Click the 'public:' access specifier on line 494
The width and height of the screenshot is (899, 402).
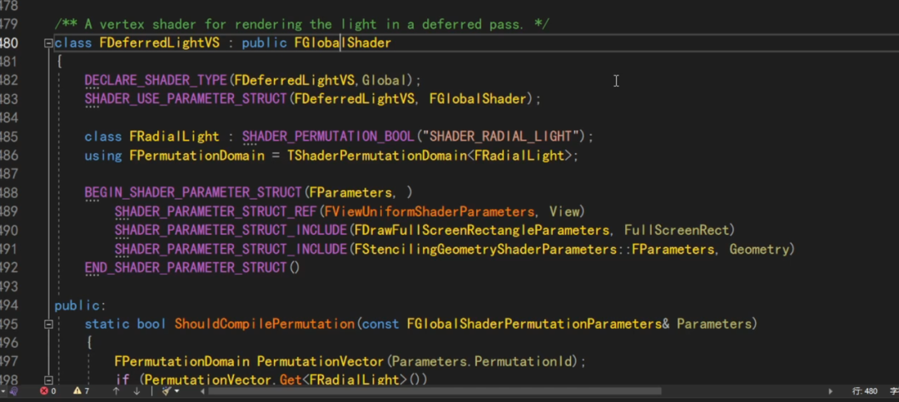point(80,305)
